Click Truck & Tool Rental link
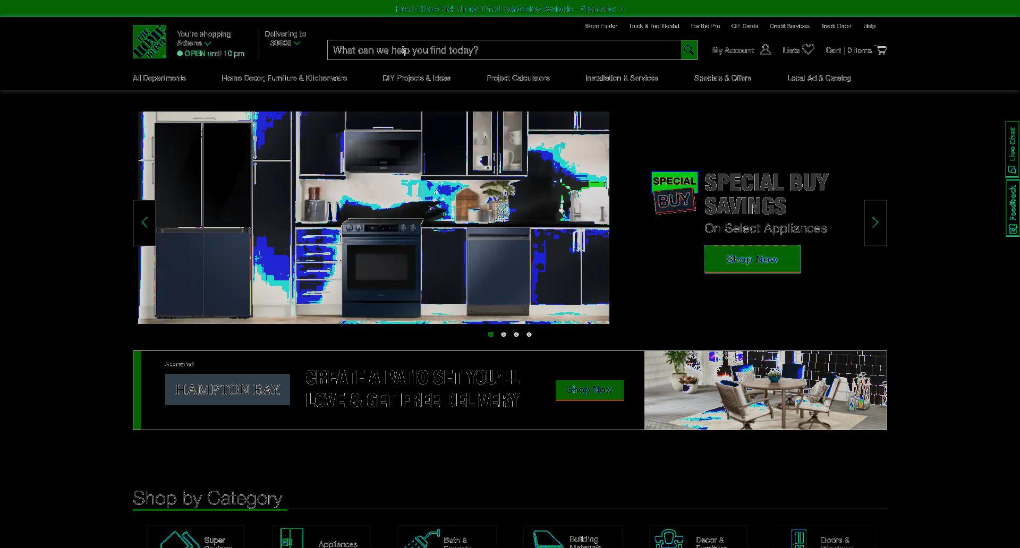 coord(654,26)
